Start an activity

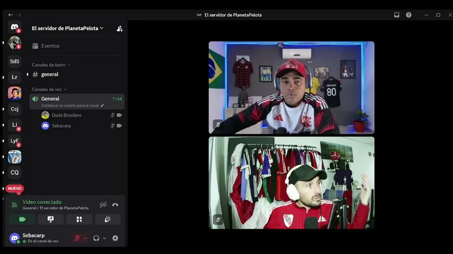79,219
